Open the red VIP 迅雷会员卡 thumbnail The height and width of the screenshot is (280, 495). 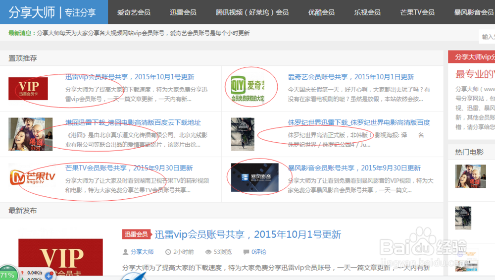coord(28,89)
